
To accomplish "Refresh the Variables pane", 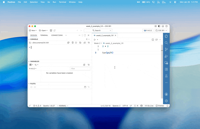I will point(84,65).
